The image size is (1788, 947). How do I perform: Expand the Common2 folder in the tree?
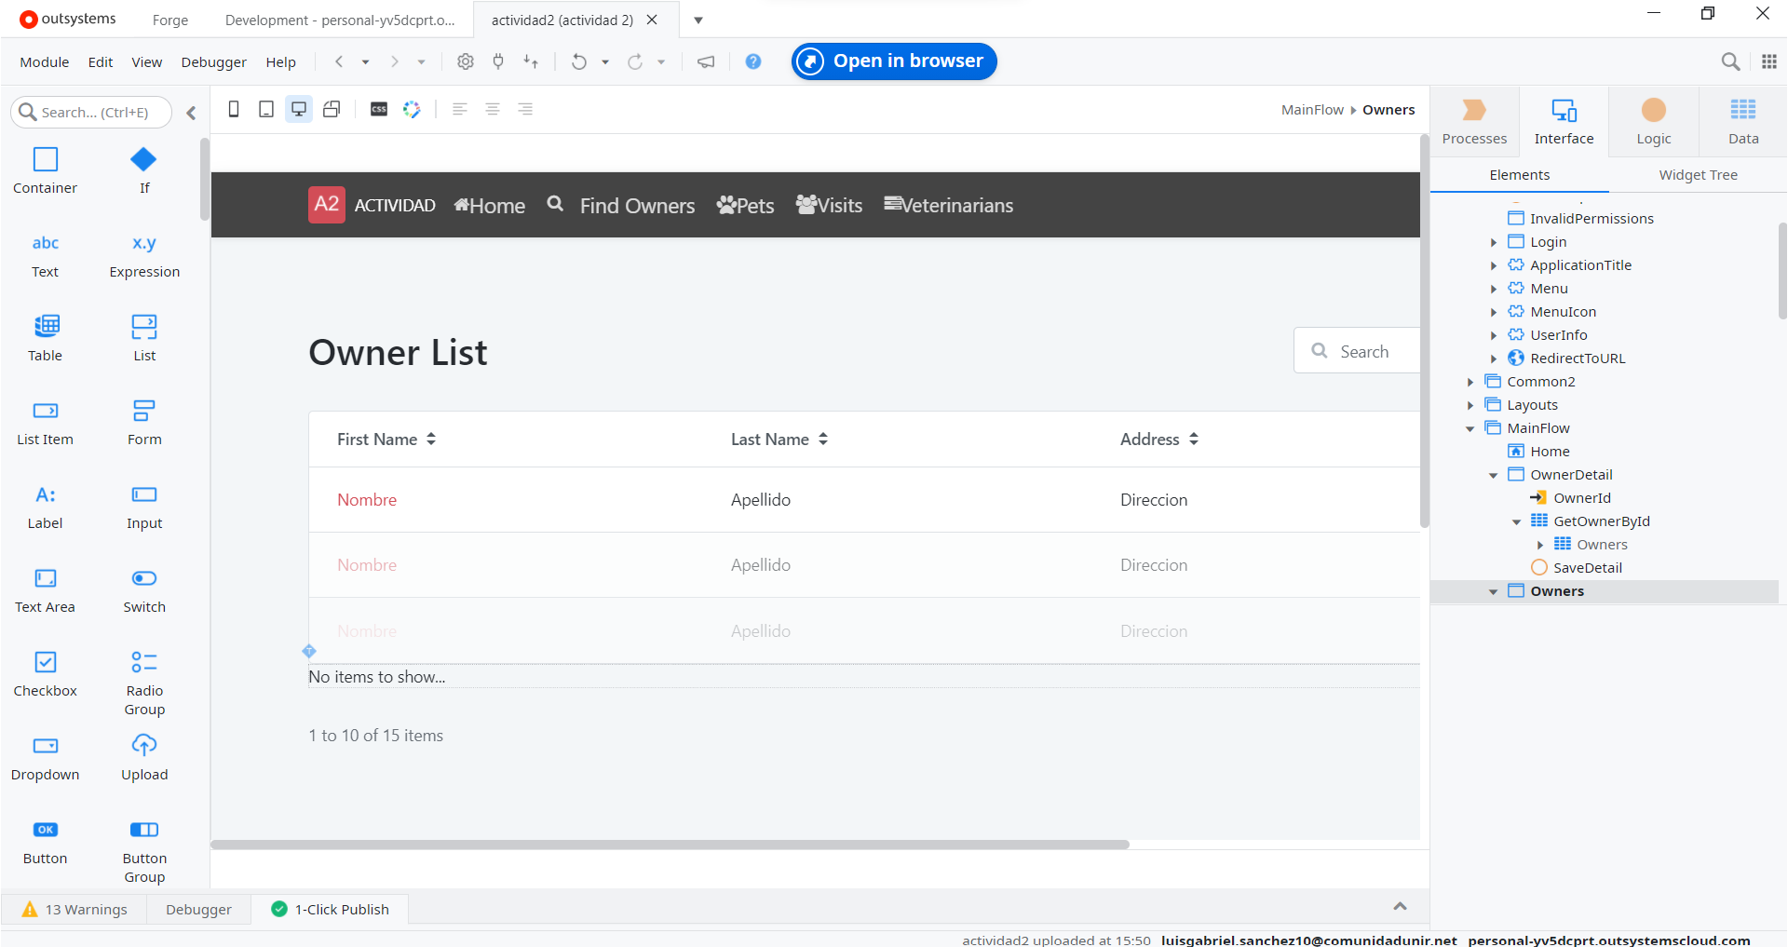1470,382
